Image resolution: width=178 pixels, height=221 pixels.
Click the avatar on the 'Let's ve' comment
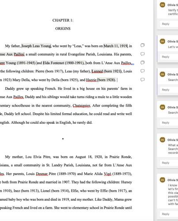[162, 41]
